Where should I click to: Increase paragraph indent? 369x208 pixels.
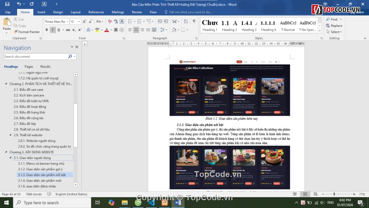click(166, 21)
